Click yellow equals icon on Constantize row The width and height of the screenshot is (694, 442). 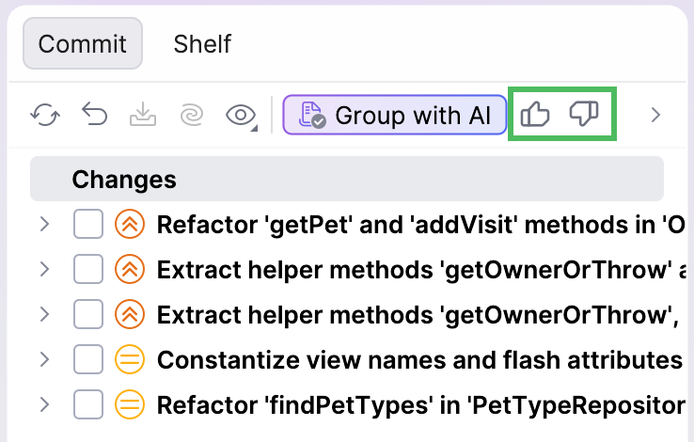coord(129,360)
